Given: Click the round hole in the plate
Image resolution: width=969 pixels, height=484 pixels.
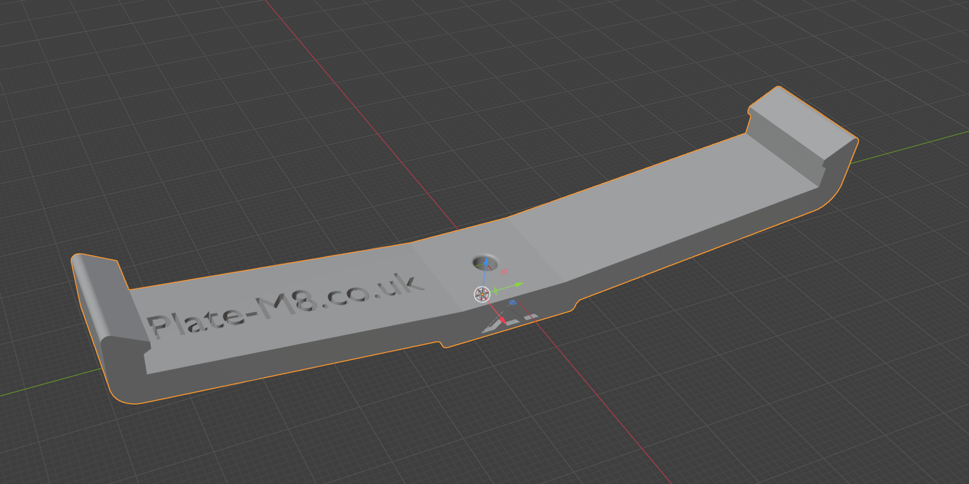Looking at the screenshot, I should (x=486, y=262).
